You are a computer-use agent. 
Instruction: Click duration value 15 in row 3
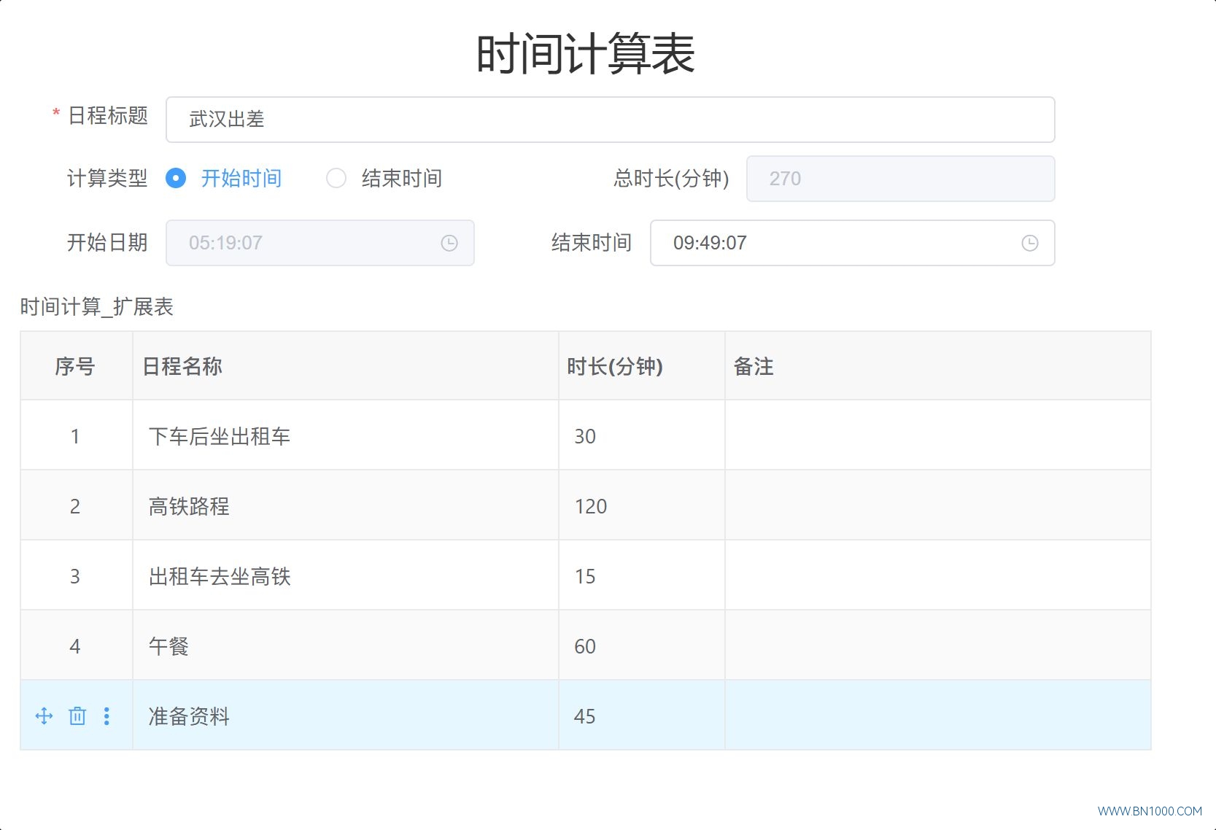585,576
